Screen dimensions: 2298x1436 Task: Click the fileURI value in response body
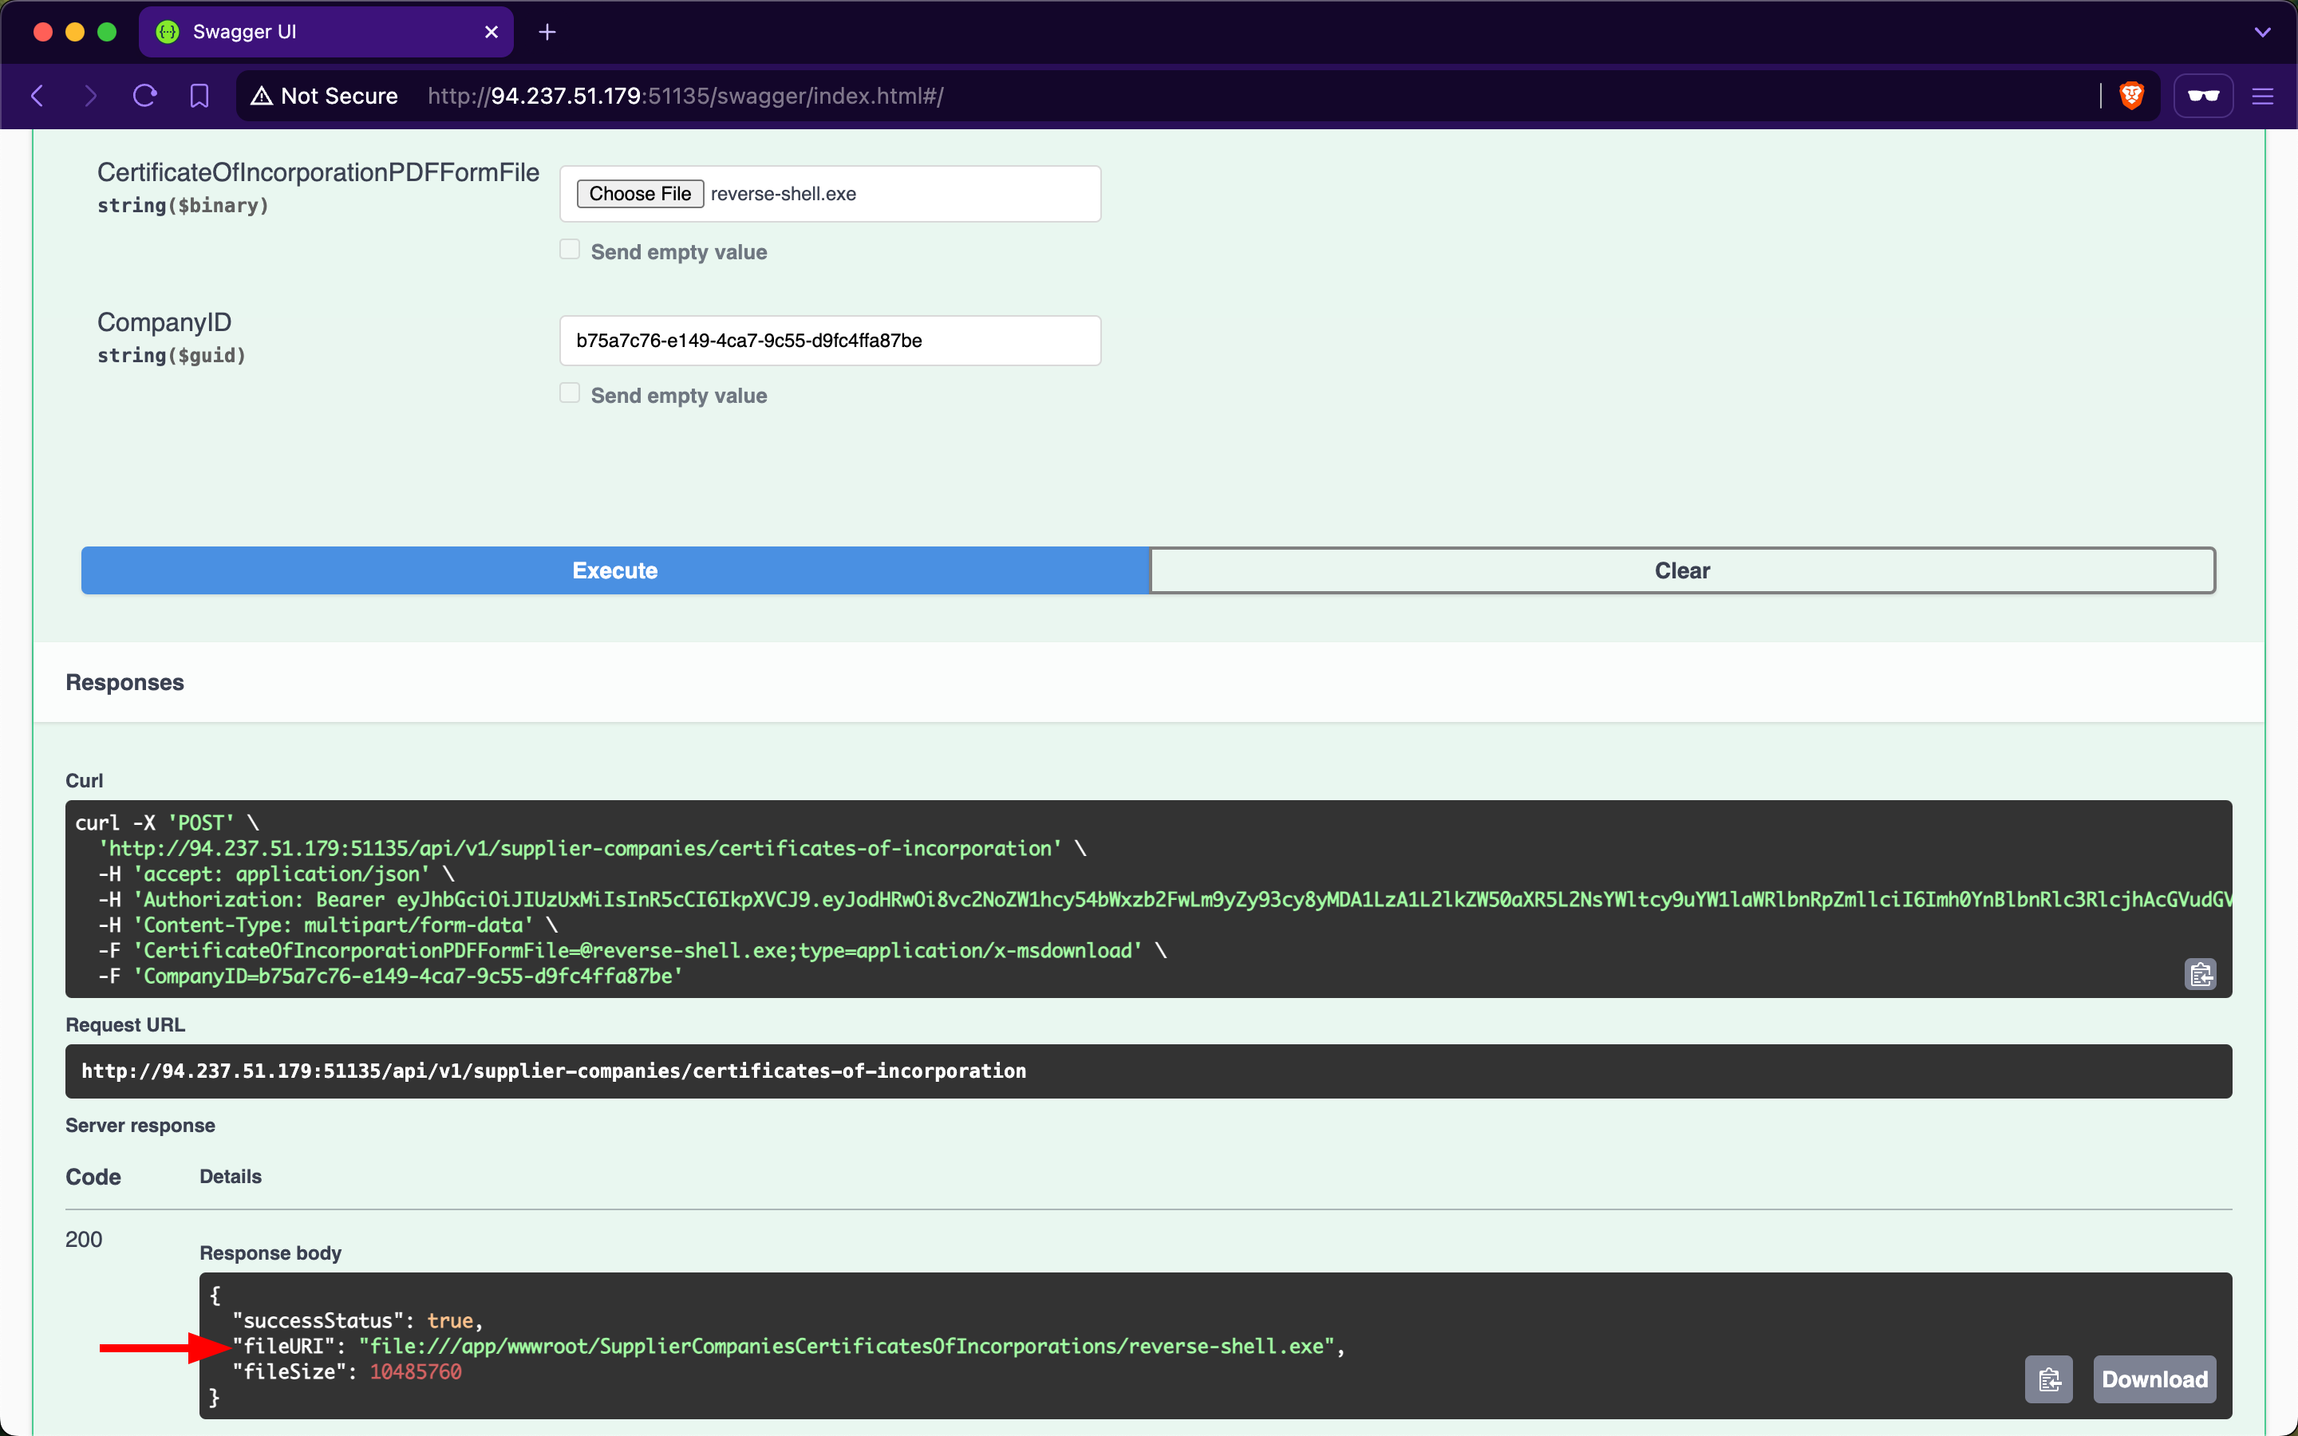pyautogui.click(x=846, y=1347)
